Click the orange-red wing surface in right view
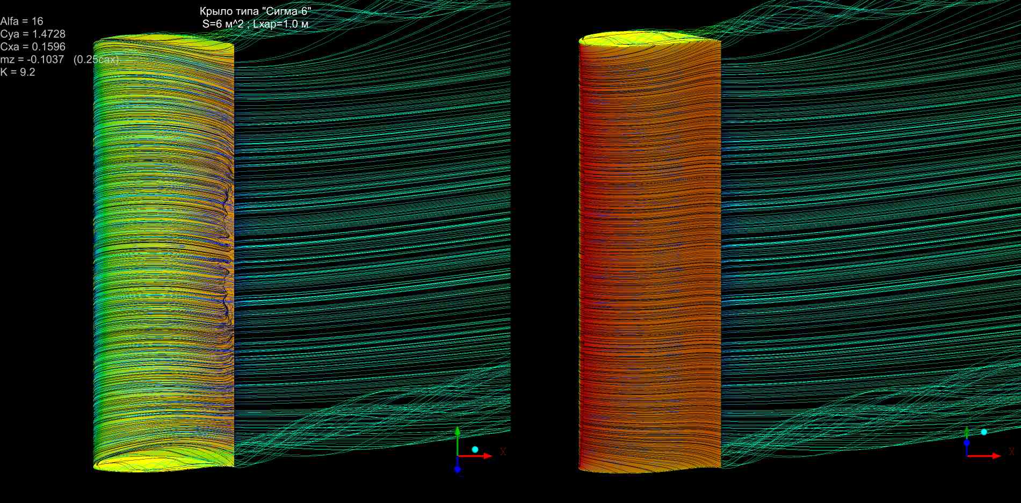 click(650, 242)
